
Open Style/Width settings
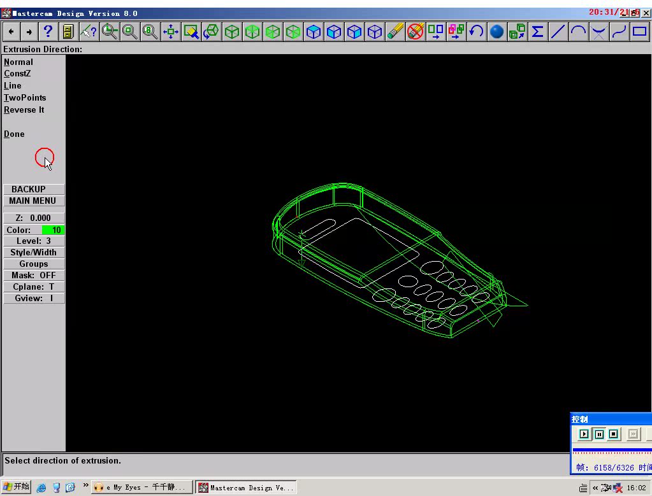click(x=34, y=252)
